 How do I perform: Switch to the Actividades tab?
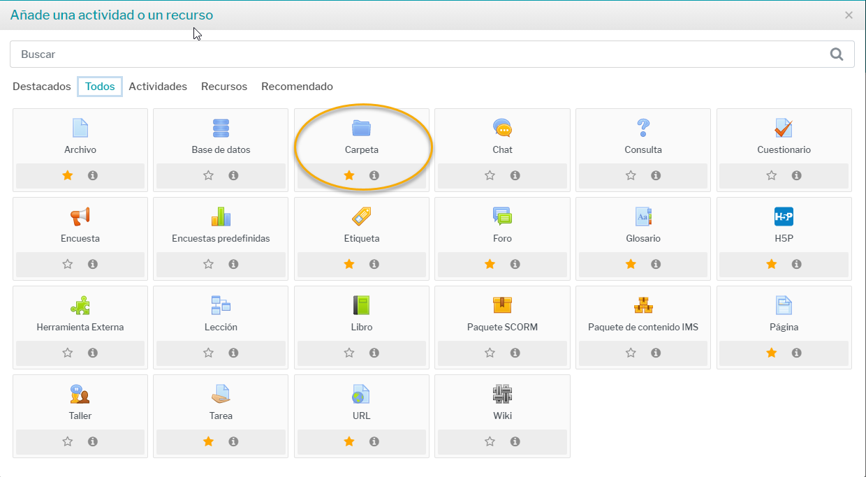coord(158,87)
